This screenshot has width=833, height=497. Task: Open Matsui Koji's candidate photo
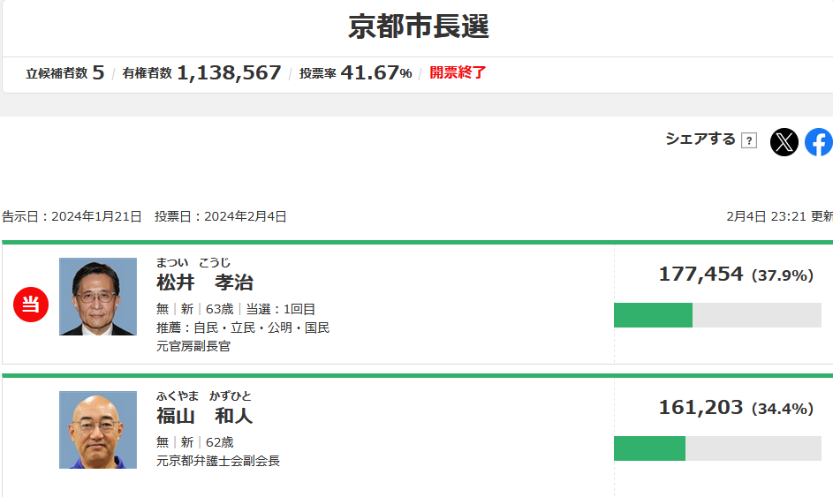[x=98, y=297]
